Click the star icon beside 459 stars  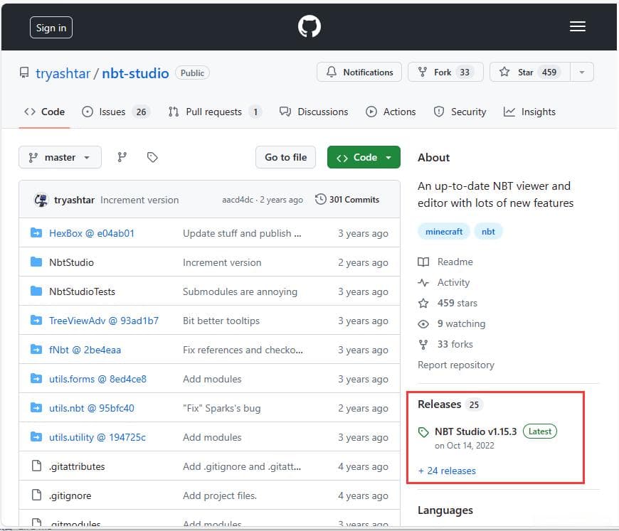click(423, 304)
